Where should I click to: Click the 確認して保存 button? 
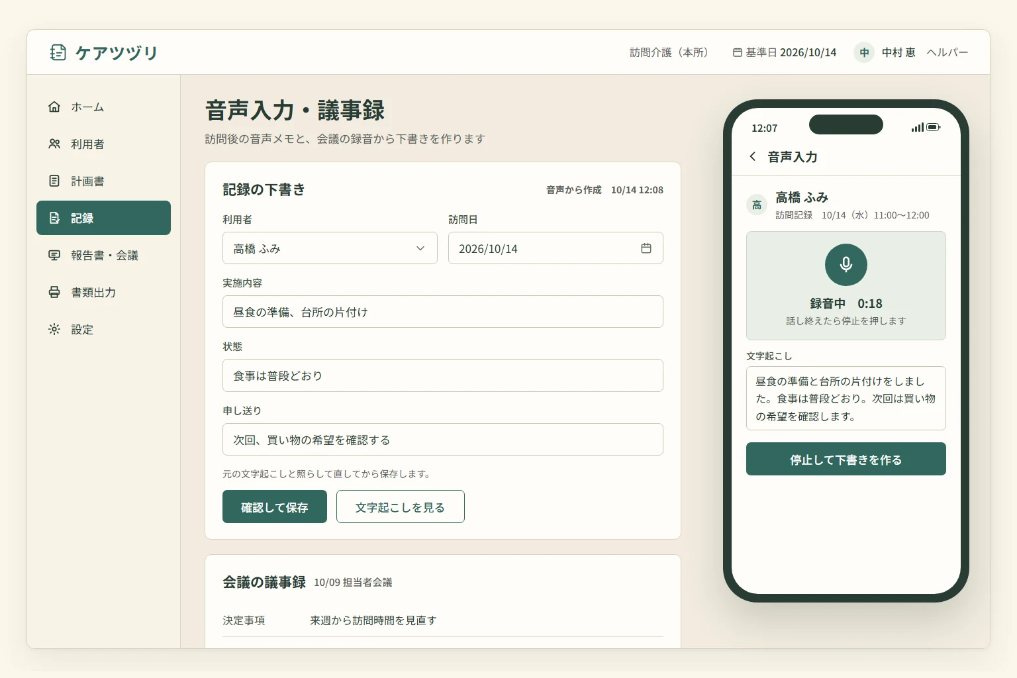[x=275, y=507]
